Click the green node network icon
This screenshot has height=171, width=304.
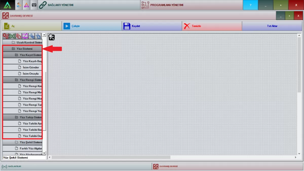pyautogui.click(x=12, y=36)
